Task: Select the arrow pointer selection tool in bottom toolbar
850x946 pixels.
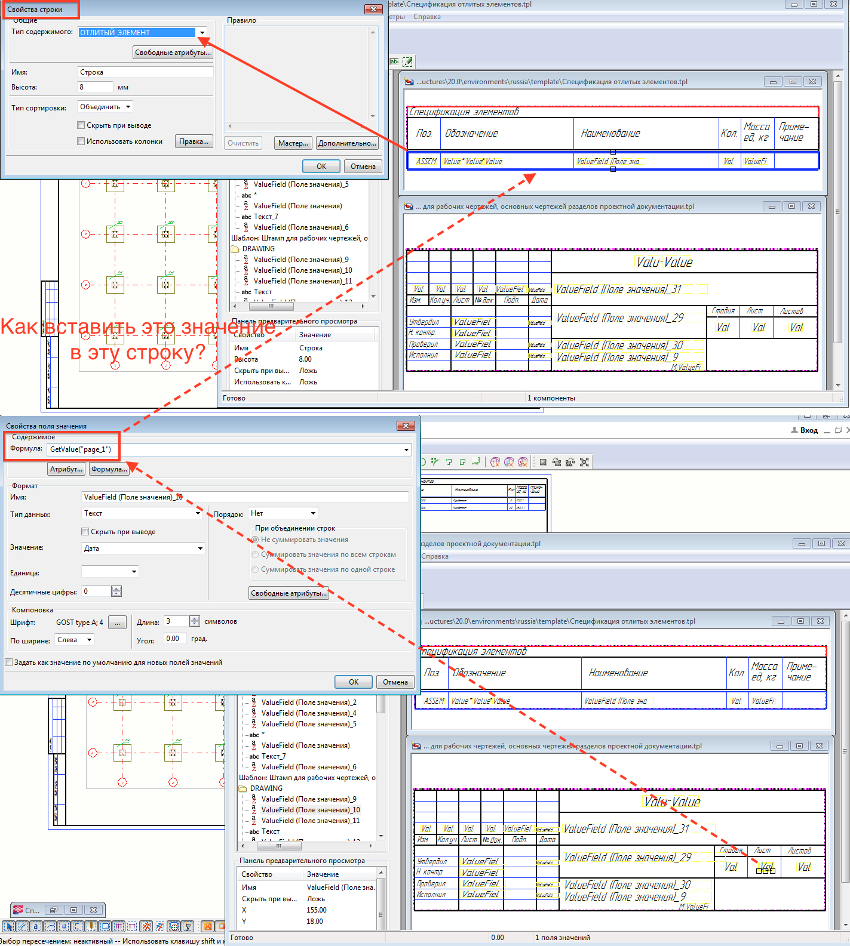Action: tap(9, 926)
